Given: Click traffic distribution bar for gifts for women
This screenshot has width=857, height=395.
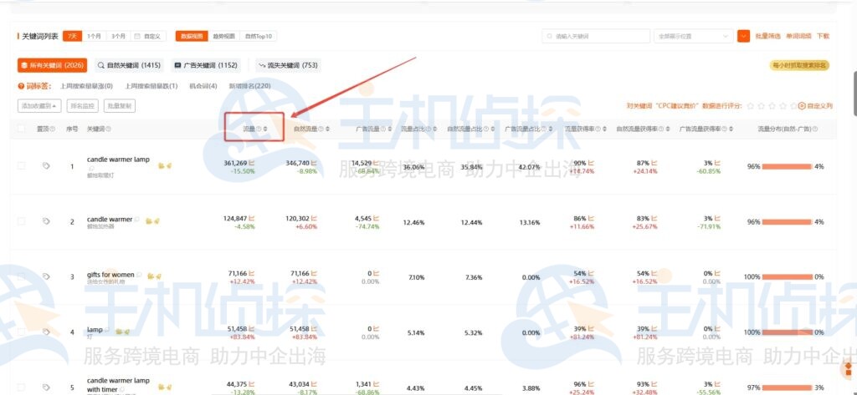Looking at the screenshot, I should coord(787,277).
